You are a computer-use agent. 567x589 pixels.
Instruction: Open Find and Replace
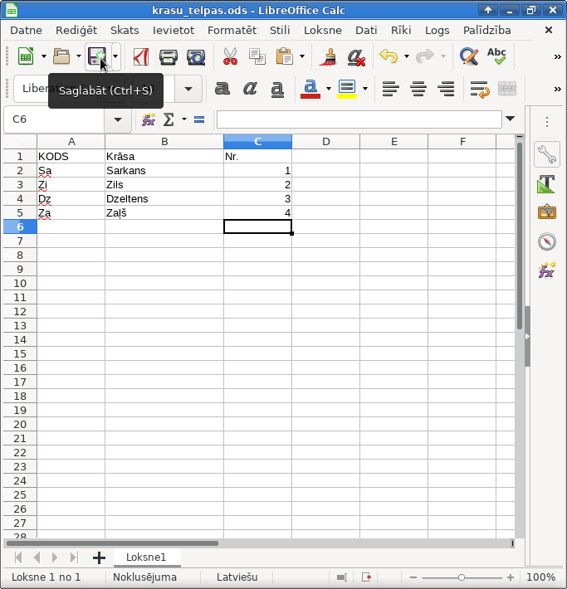click(x=469, y=56)
